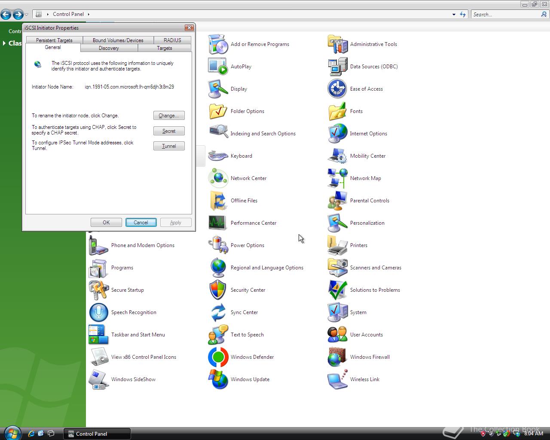Click the Back navigation button

[x=6, y=15]
